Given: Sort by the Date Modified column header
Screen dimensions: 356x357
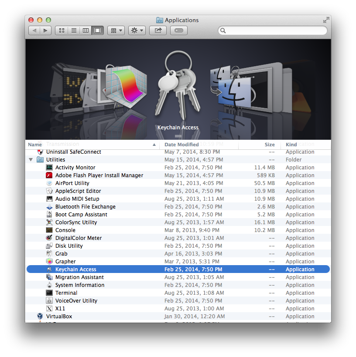Looking at the screenshot, I should pyautogui.click(x=199, y=145).
